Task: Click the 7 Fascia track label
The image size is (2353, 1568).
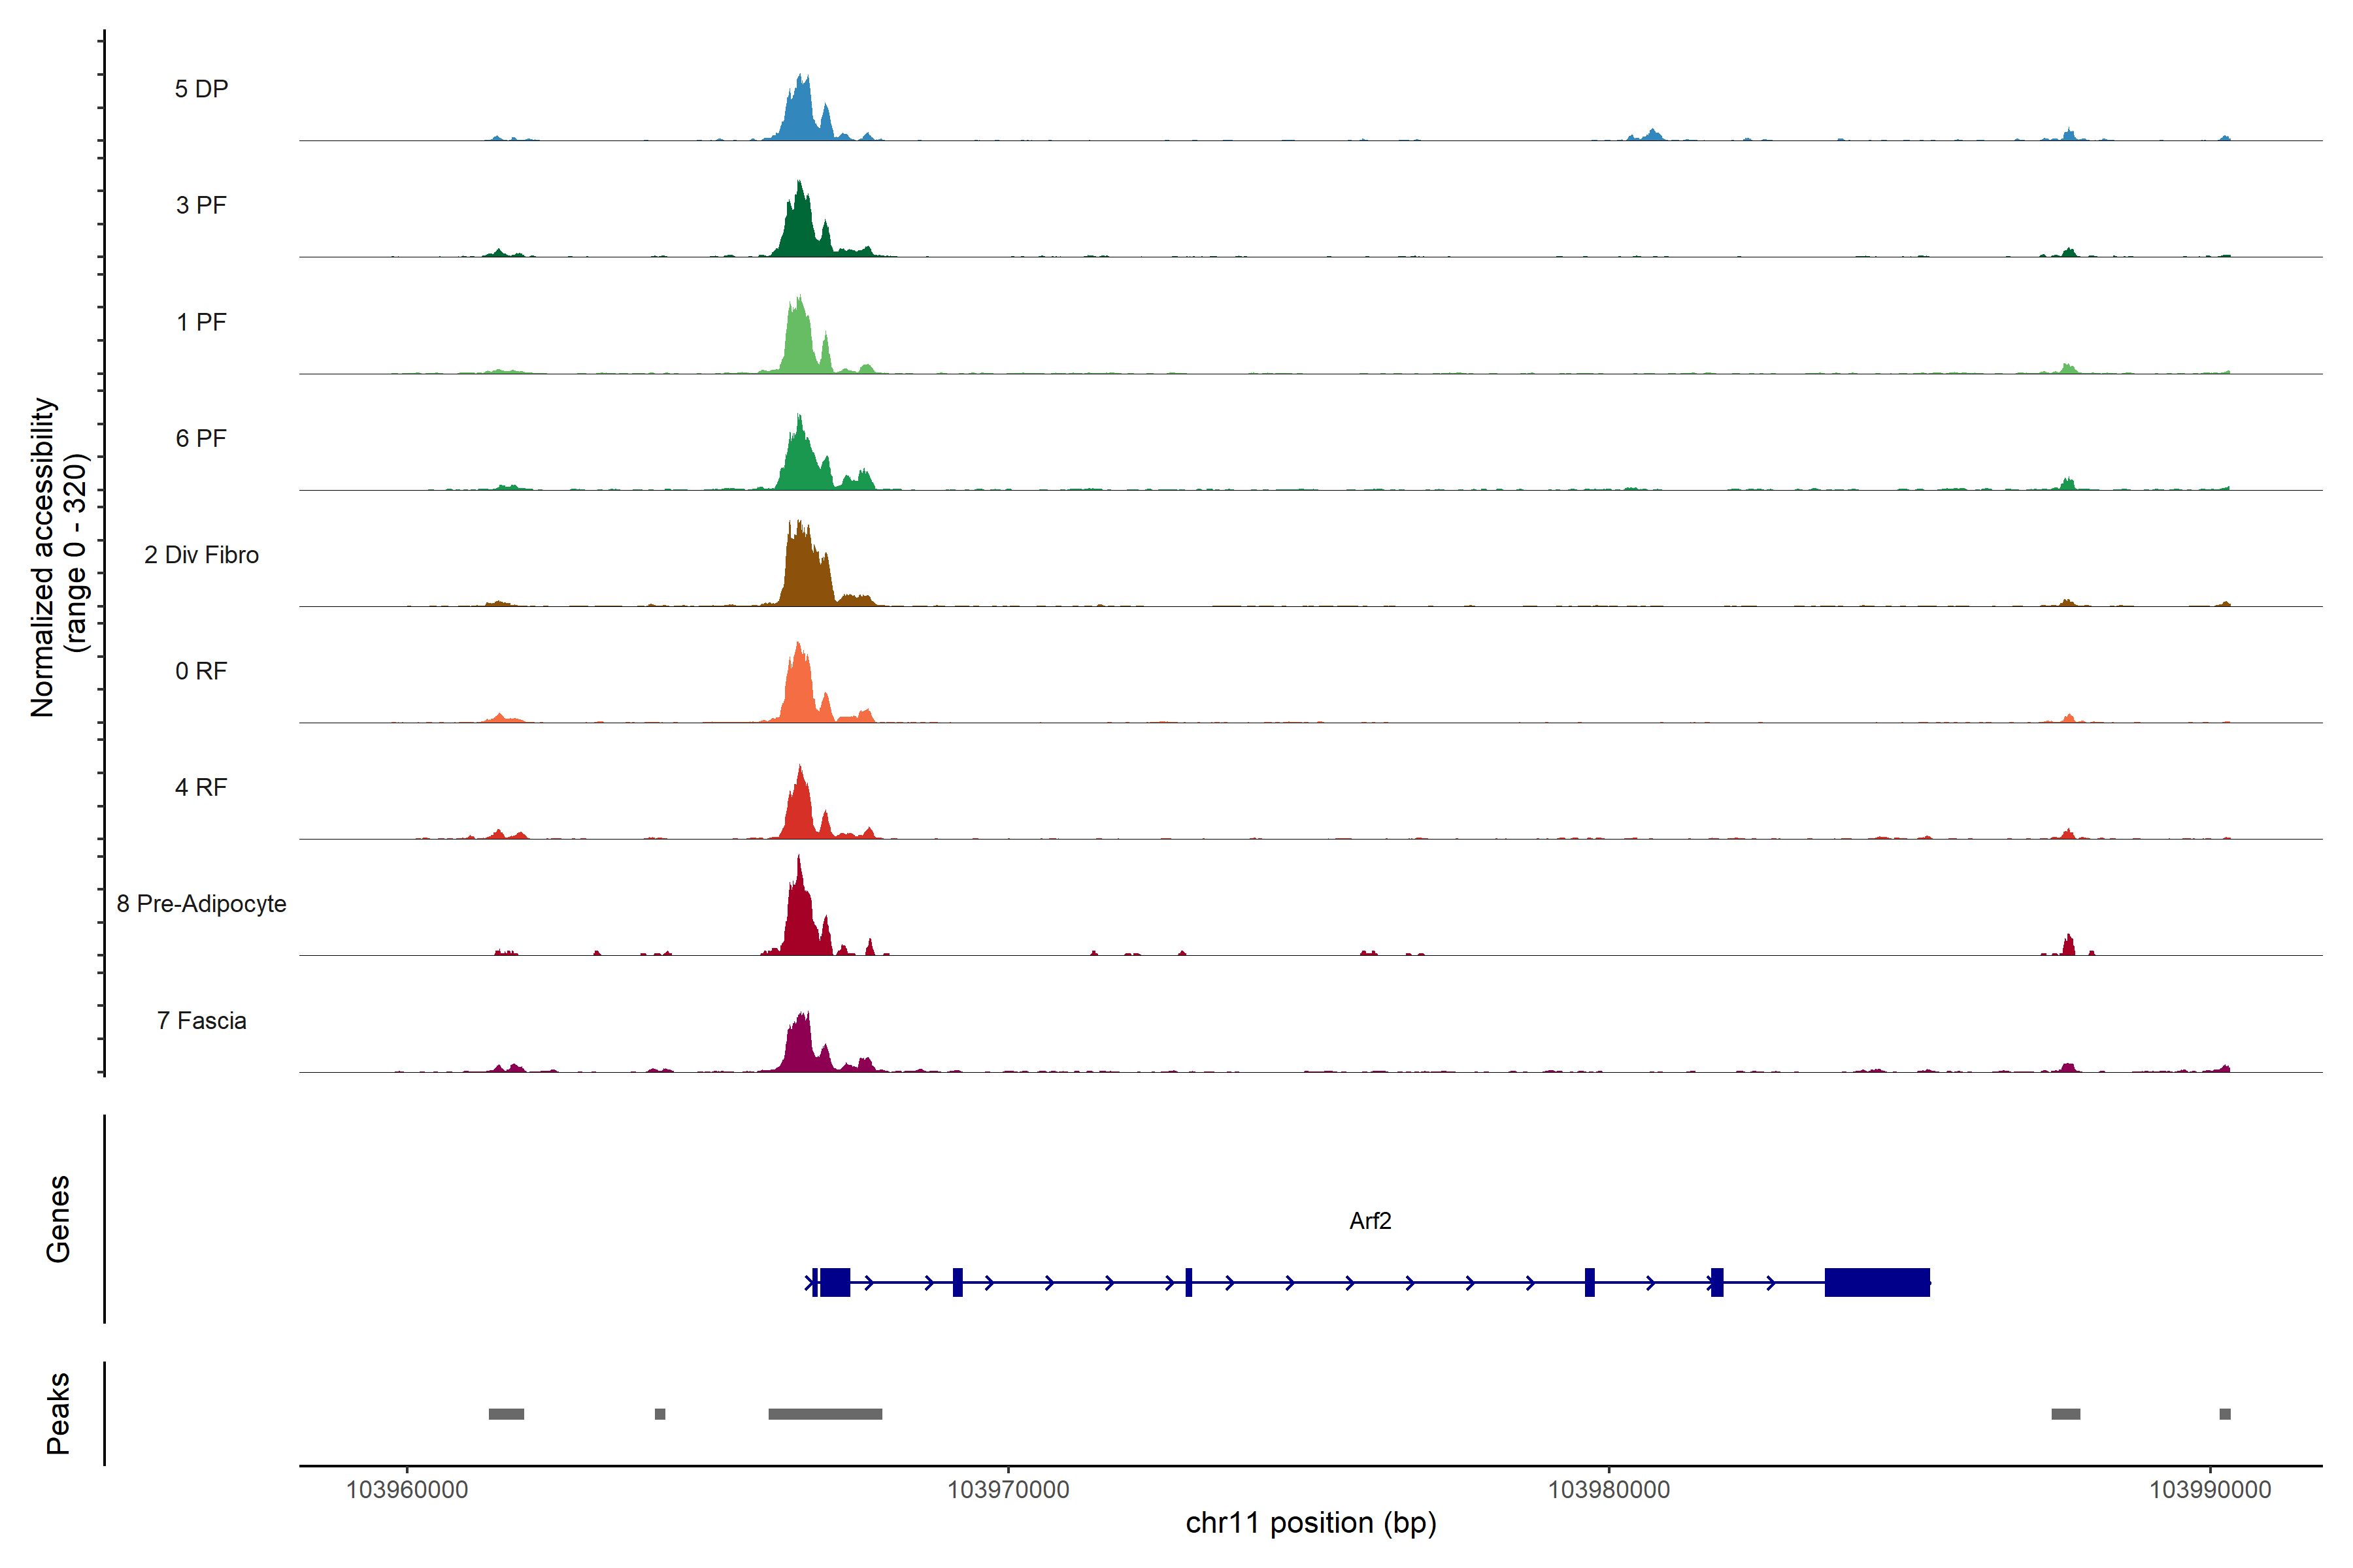Action: pyautogui.click(x=201, y=1021)
